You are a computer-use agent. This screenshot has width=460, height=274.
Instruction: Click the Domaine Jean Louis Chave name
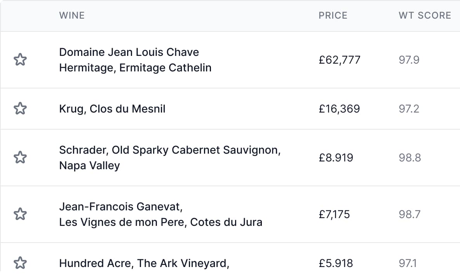(129, 52)
